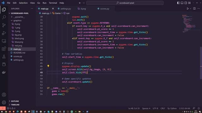
Task: Click the editor vertical scrollbar
Action: 201,63
